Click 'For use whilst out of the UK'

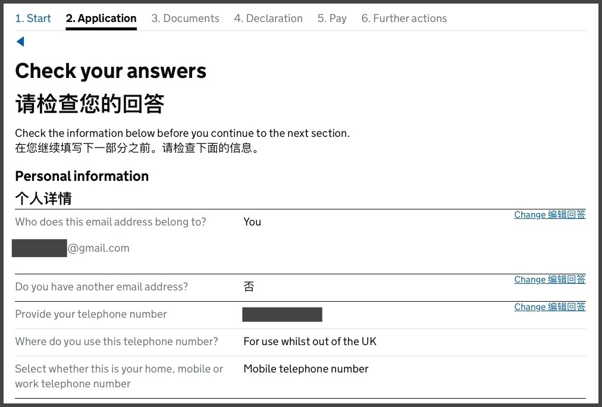(310, 342)
